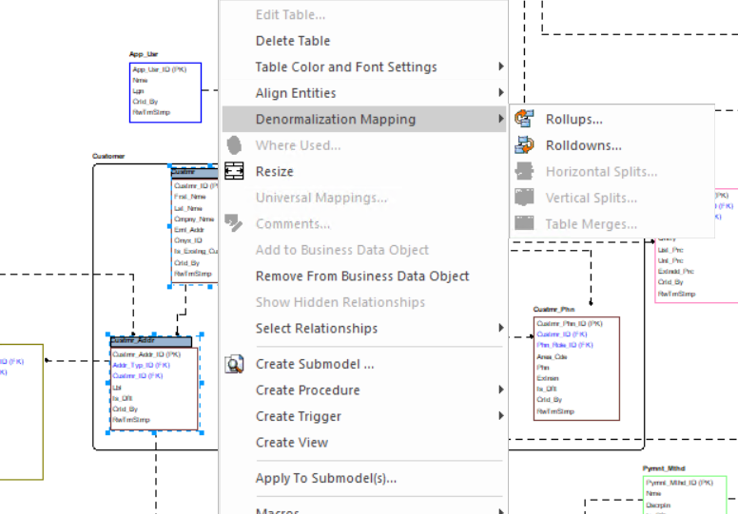Viewport: 738px width, 514px height.
Task: Click Custmr_Addr_ID (PK) column
Action: [x=146, y=354]
